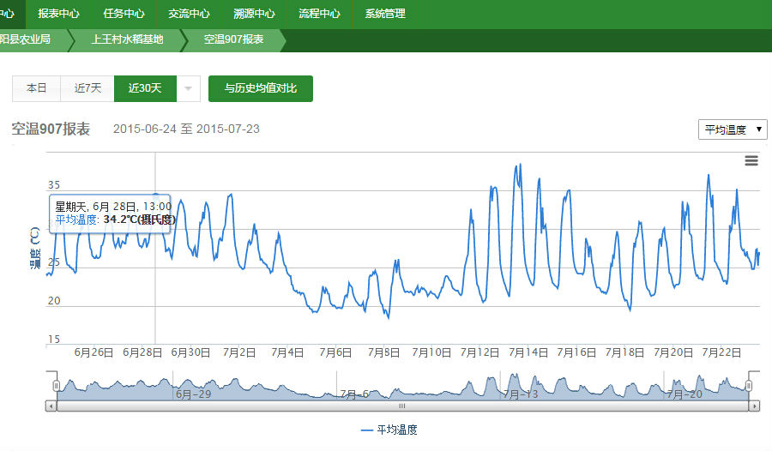Image resolution: width=772 pixels, height=451 pixels.
Task: Select the 近30天 time range
Action: [145, 88]
